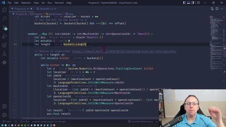Click 'while bitSet <> 0UL do' line
226x127 pixels.
tap(58, 65)
